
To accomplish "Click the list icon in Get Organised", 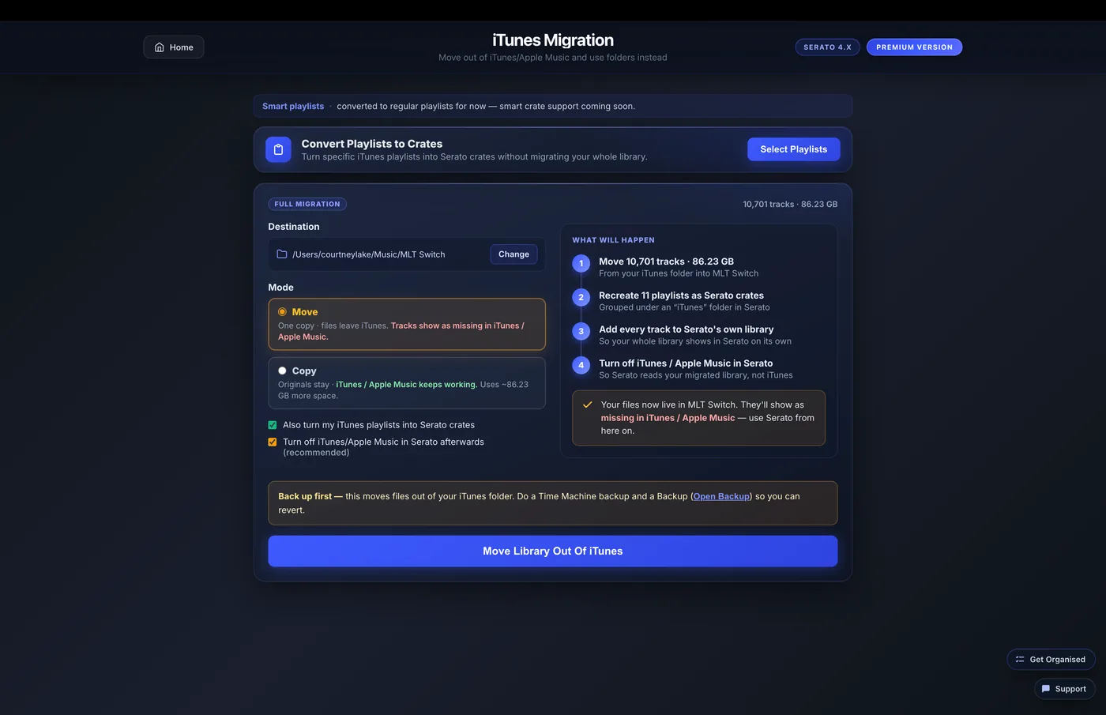I will point(1020,660).
